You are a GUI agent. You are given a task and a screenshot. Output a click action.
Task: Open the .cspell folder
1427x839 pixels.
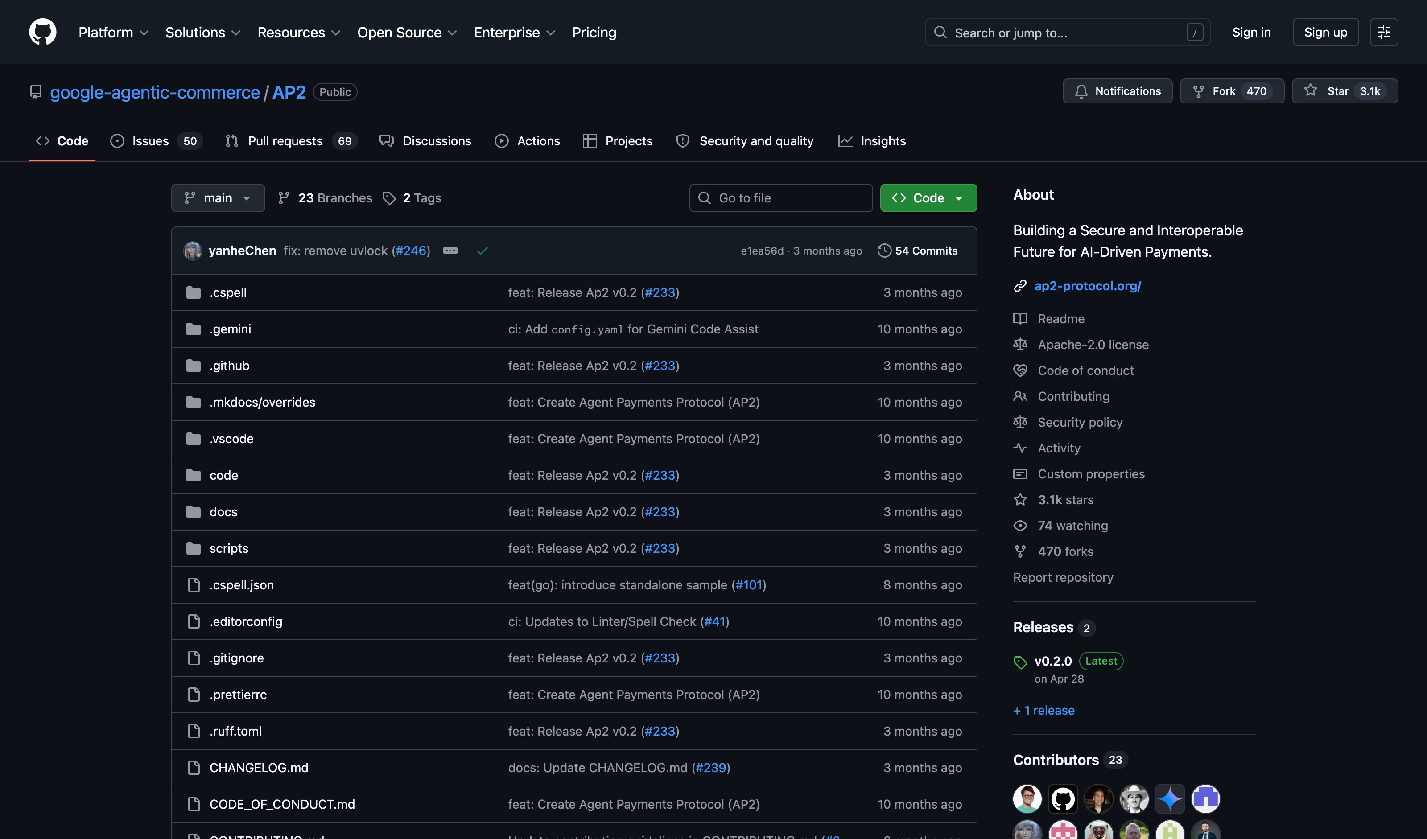pos(227,293)
